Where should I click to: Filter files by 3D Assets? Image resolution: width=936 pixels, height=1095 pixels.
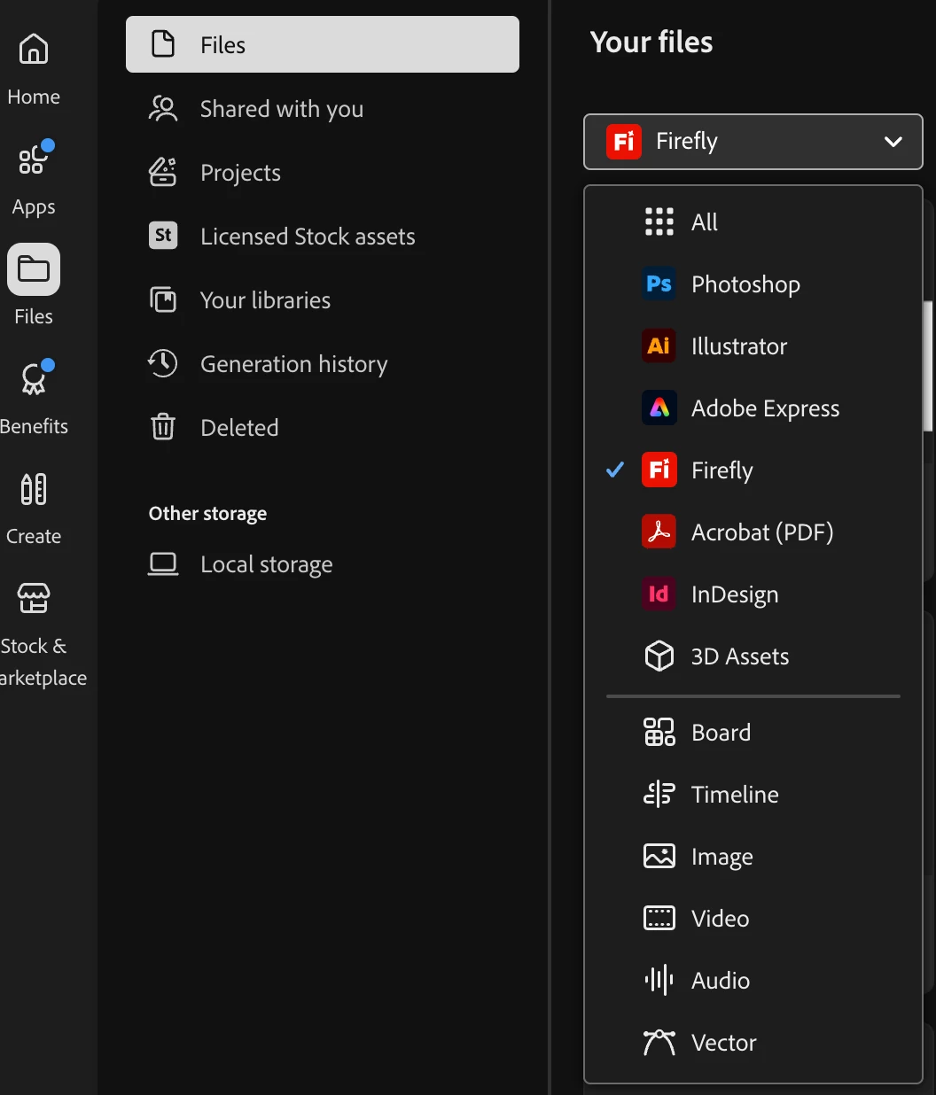coord(753,656)
